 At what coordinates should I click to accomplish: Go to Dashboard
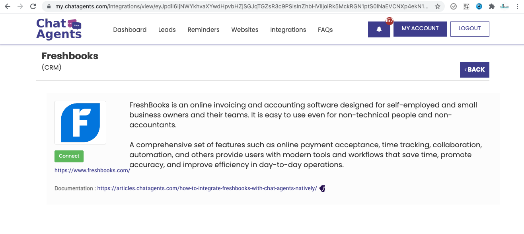[130, 30]
